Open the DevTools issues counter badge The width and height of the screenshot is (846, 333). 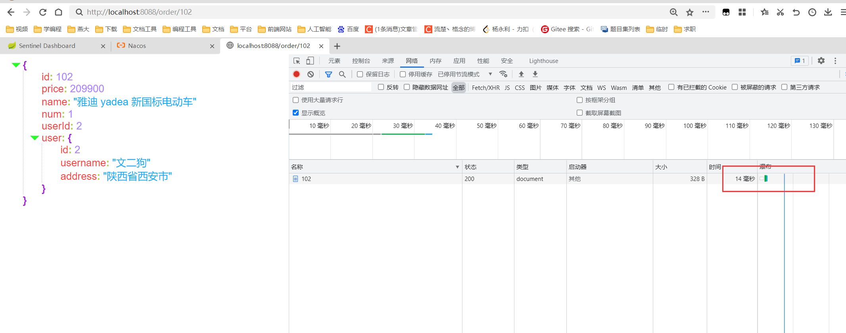tap(800, 61)
